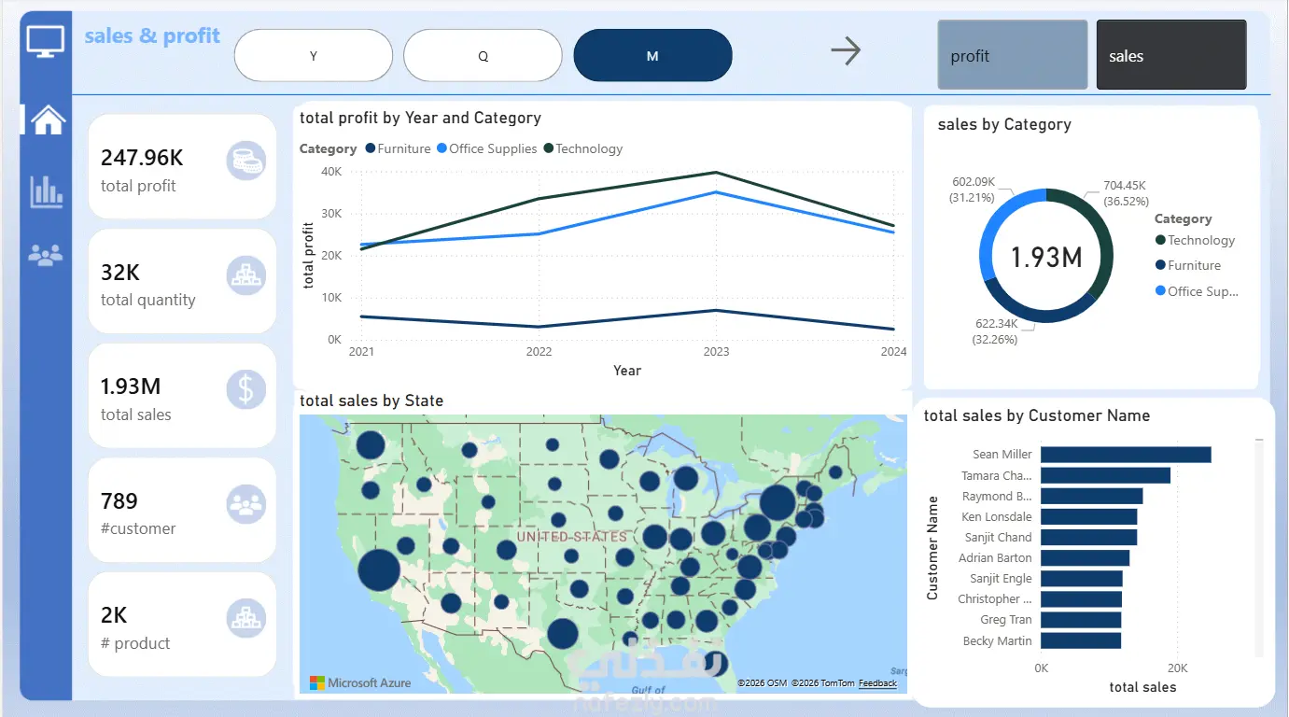The height and width of the screenshot is (717, 1289).
Task: Click the Becky Martin sales bar
Action: [1081, 640]
